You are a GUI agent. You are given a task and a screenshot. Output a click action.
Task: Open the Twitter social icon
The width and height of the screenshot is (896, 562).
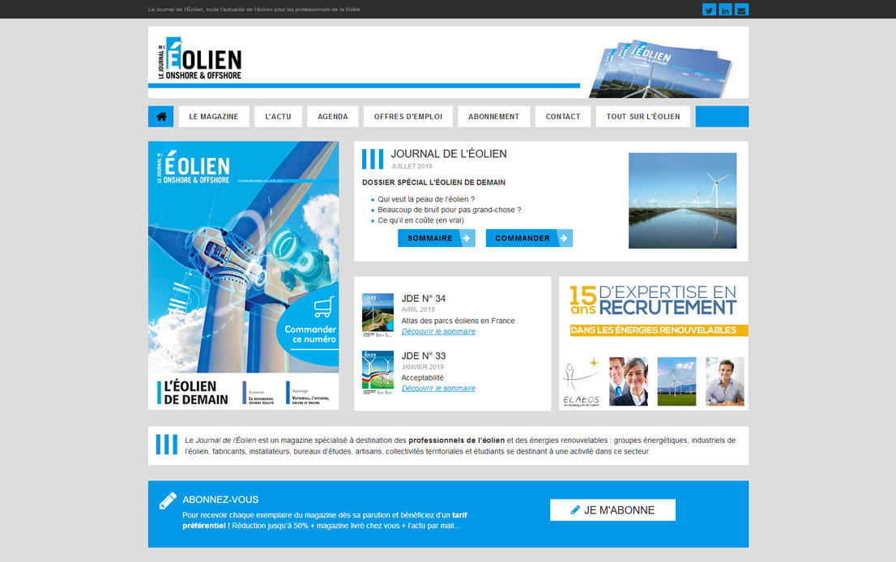709,10
